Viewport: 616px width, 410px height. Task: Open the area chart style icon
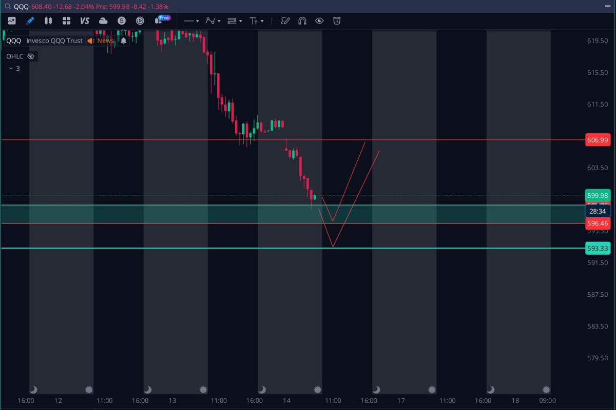click(x=12, y=21)
